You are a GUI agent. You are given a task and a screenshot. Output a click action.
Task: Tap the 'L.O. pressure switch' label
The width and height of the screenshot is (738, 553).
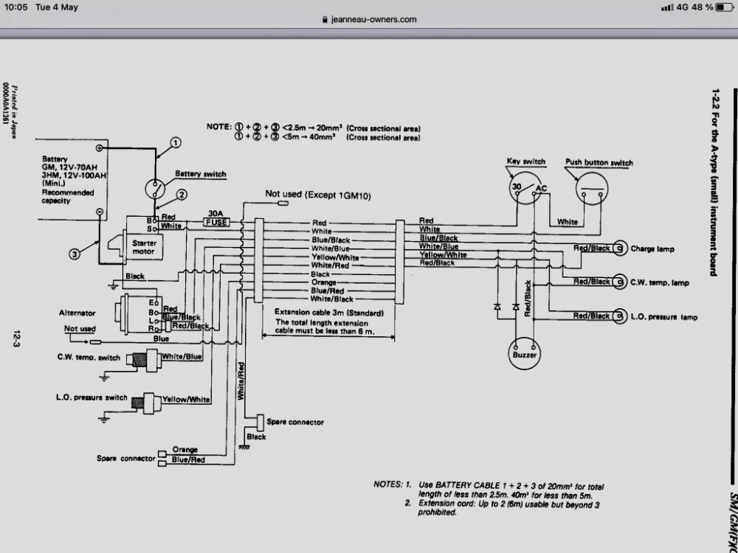[92, 398]
